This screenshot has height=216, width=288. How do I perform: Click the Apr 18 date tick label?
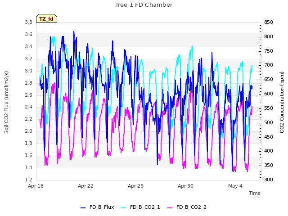point(36,186)
